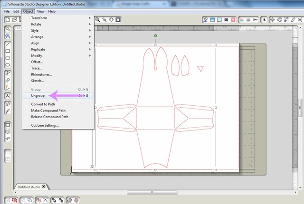
Task: Select the Edit Points tool
Action: coord(8,36)
